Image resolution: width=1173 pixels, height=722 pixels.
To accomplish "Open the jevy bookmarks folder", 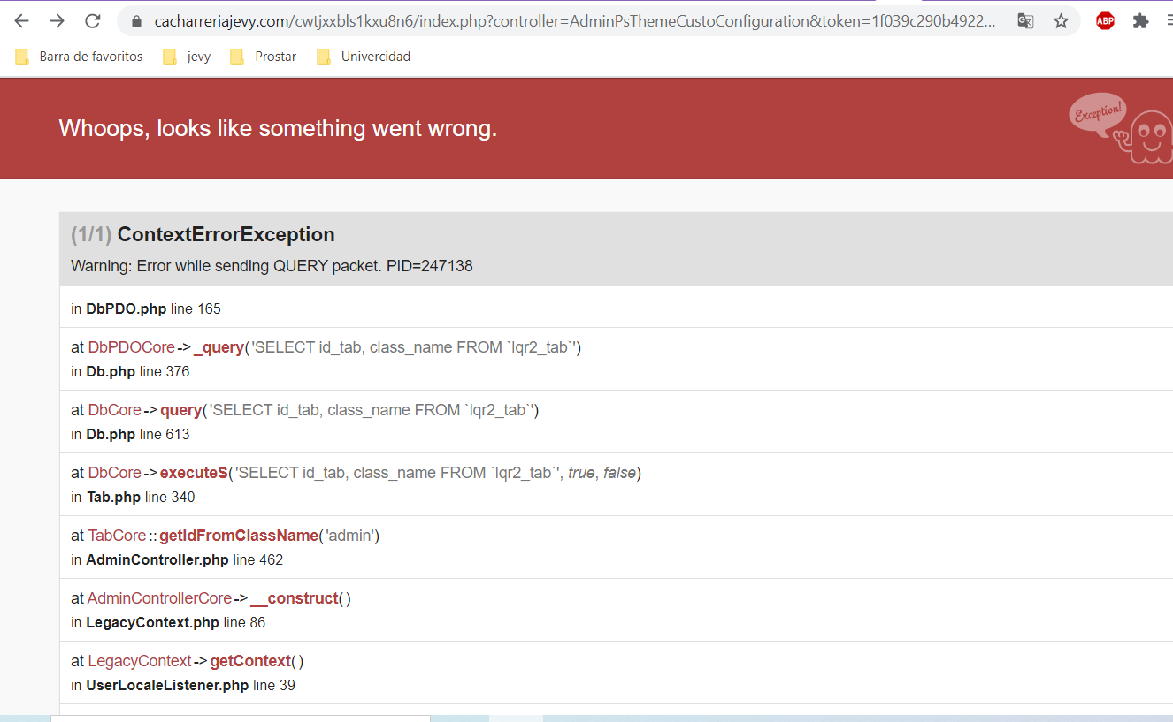I will pos(187,57).
